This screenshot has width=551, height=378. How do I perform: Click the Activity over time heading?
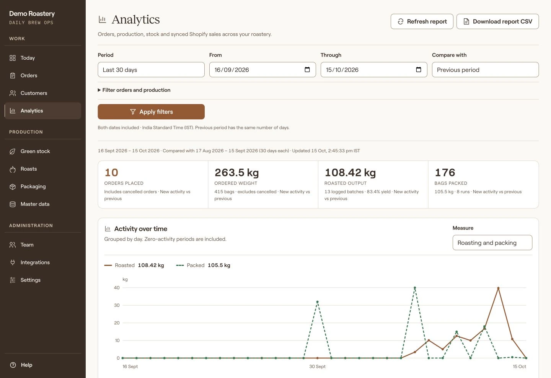coord(141,229)
